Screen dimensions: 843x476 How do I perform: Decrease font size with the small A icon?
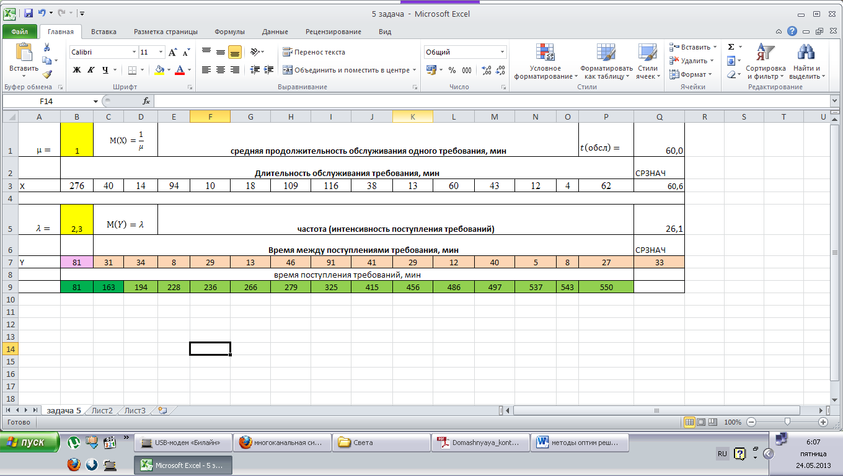[x=187, y=52]
